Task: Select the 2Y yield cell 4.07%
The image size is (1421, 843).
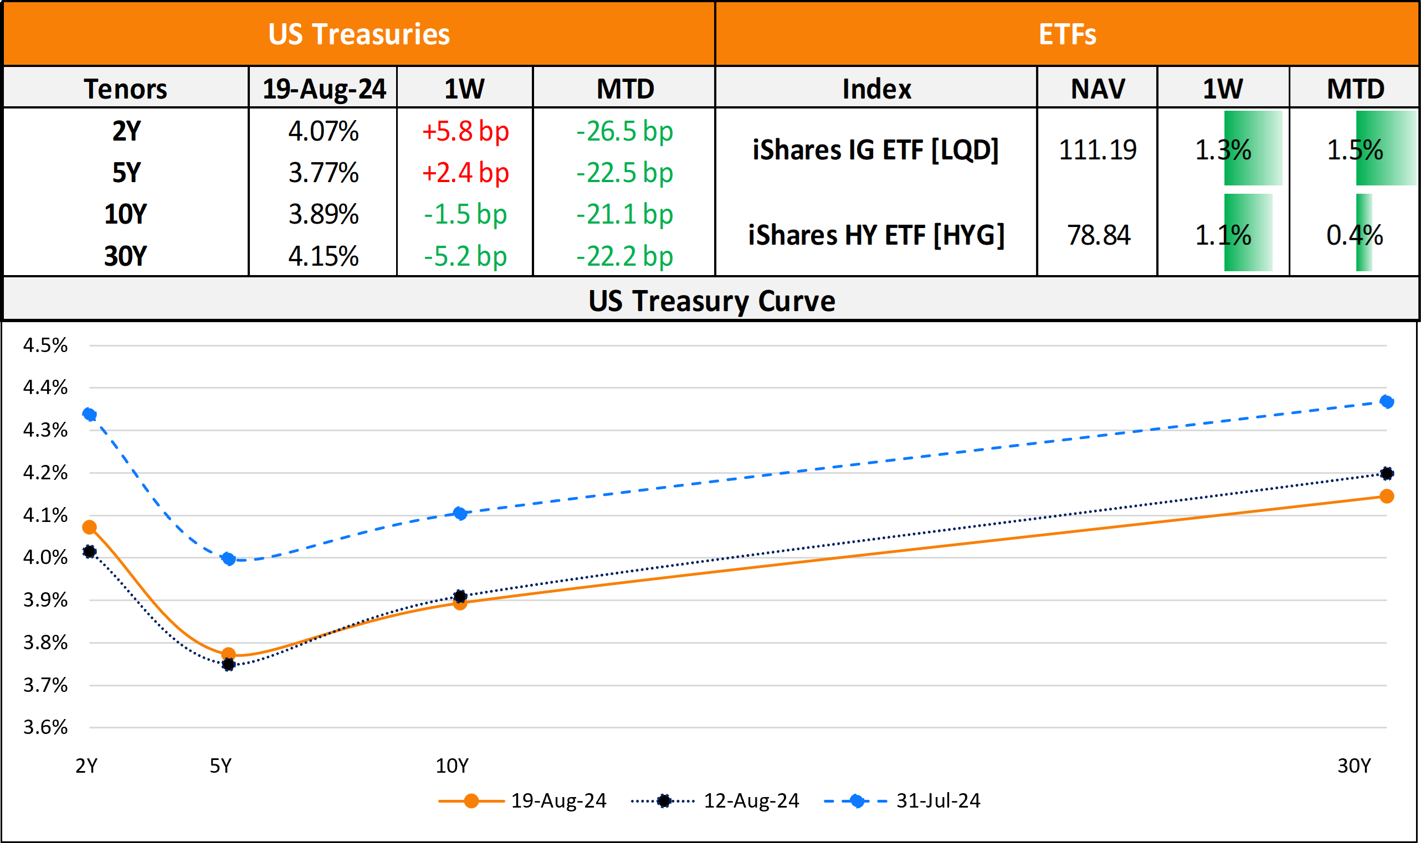Action: 323,131
